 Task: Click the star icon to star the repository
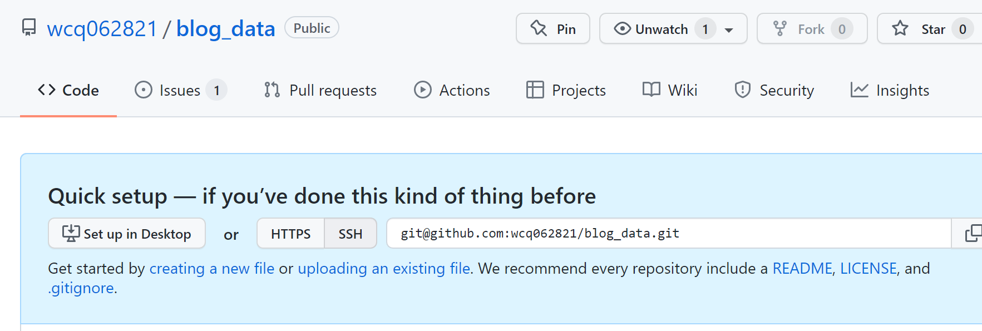[x=900, y=28]
